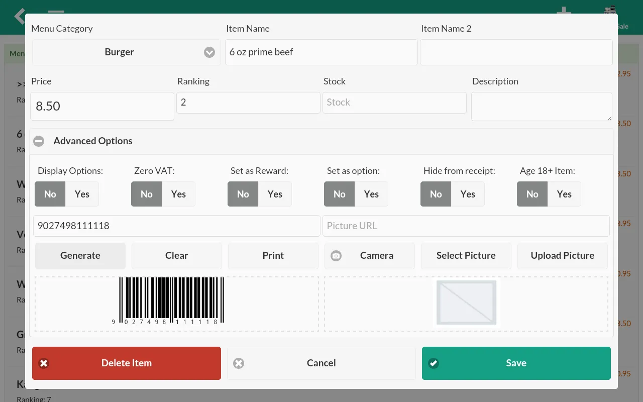Click the circled X icon on Cancel
Screen dimensions: 643x402
[239, 363]
